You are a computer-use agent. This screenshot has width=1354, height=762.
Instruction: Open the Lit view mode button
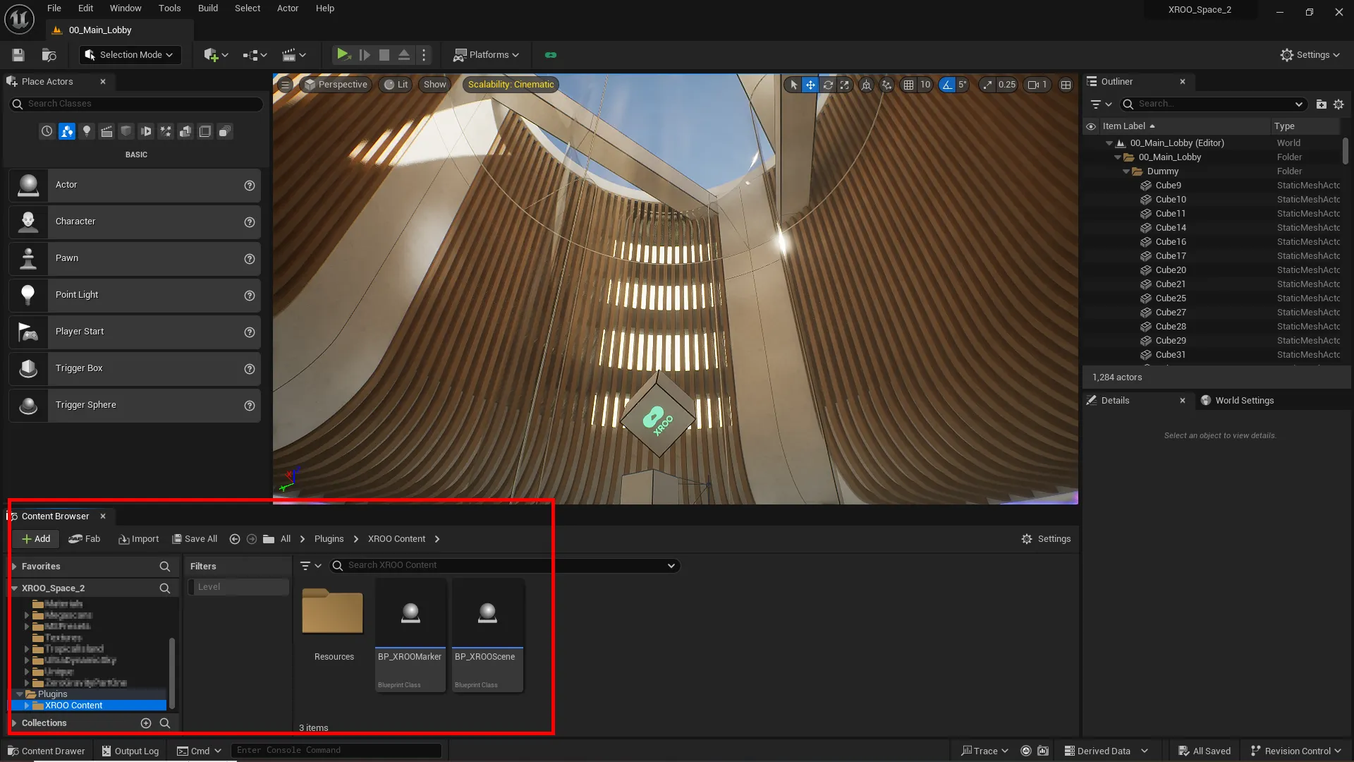(x=396, y=85)
